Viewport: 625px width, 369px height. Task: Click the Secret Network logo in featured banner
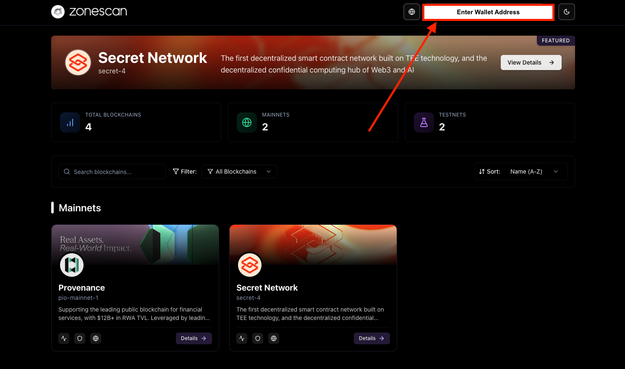78,62
